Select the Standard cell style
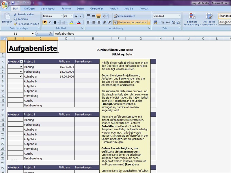This screenshot has height=173, width=231. pos(225,16)
